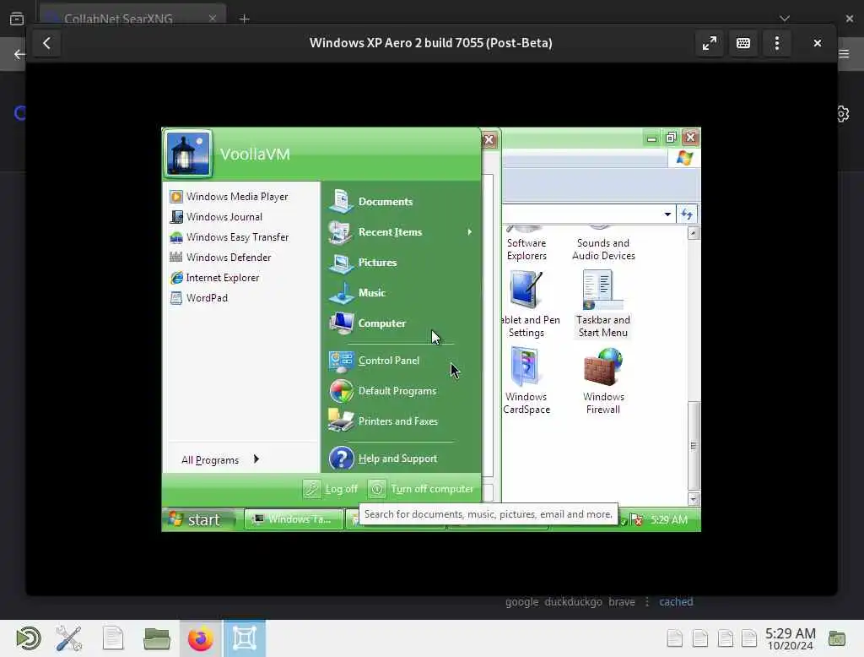Switch to Firefox in the host taskbar
864x657 pixels.
(x=201, y=638)
